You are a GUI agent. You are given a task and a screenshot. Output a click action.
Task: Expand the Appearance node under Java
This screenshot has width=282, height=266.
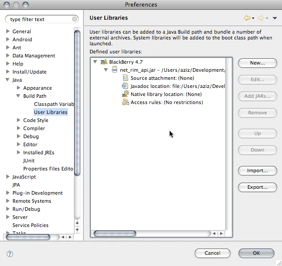(x=18, y=88)
